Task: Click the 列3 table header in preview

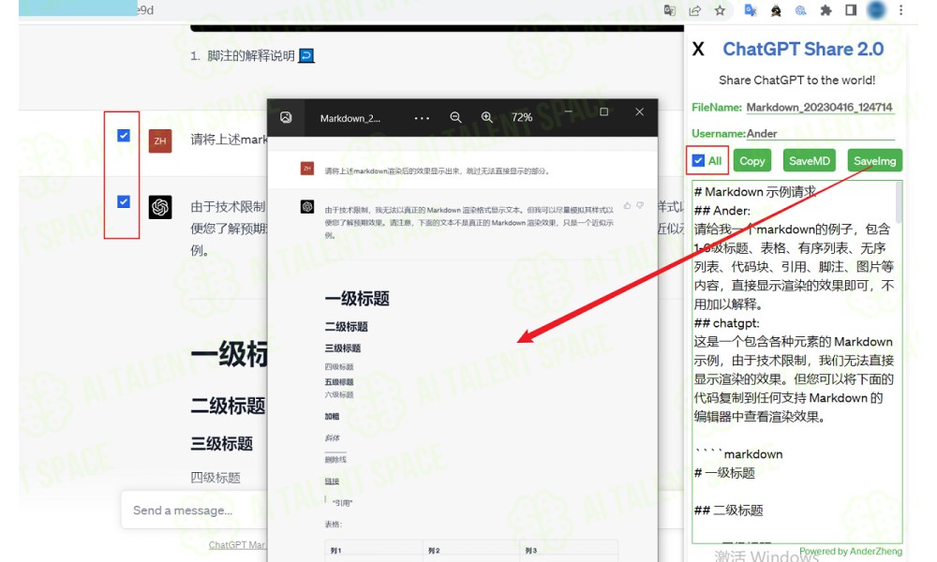Action: pyautogui.click(x=530, y=550)
